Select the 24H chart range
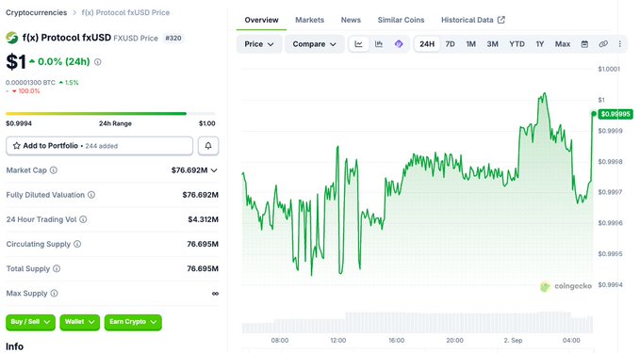This screenshot has height=353, width=640. click(x=427, y=44)
